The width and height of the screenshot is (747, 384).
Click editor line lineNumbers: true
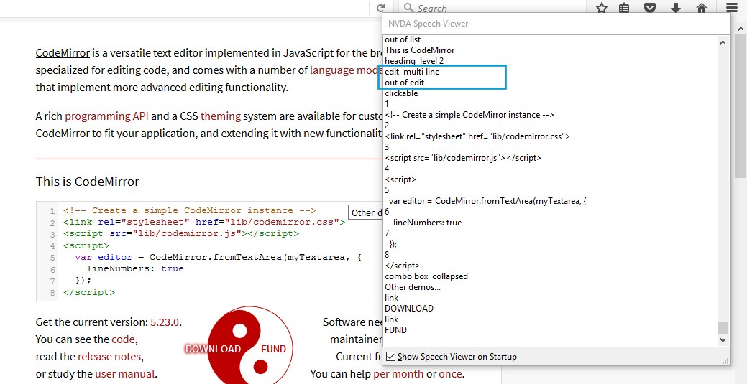tap(135, 268)
